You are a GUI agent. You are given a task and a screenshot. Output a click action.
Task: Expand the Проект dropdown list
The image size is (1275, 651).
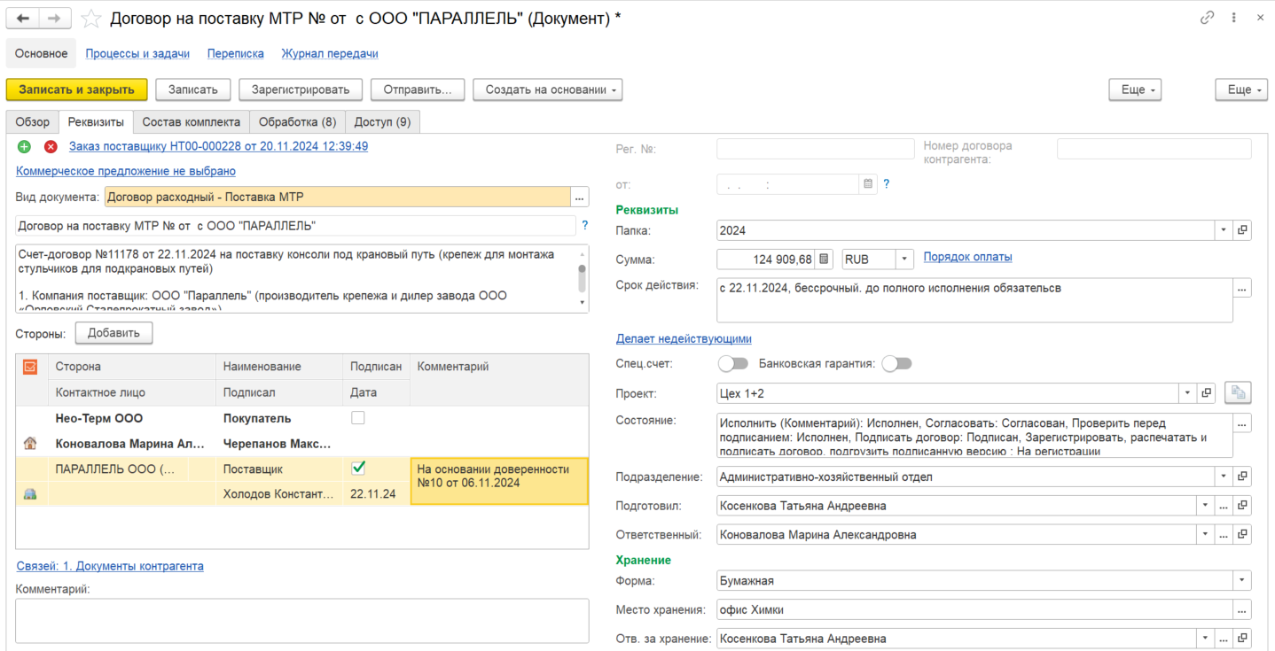[1187, 392]
